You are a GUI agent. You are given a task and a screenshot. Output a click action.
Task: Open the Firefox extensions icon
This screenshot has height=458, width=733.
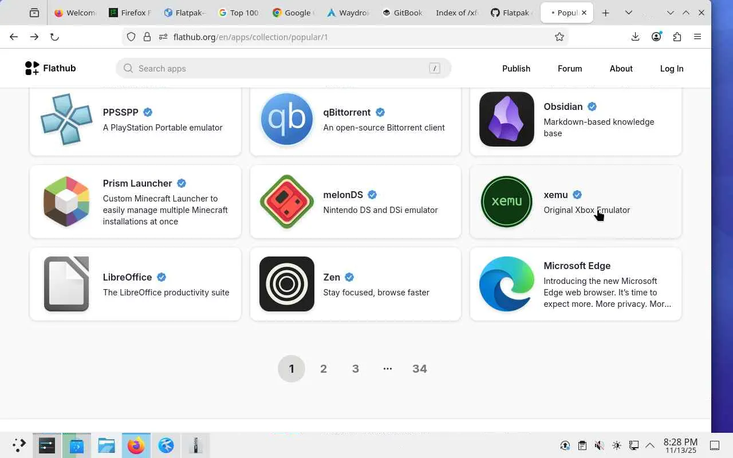click(677, 37)
